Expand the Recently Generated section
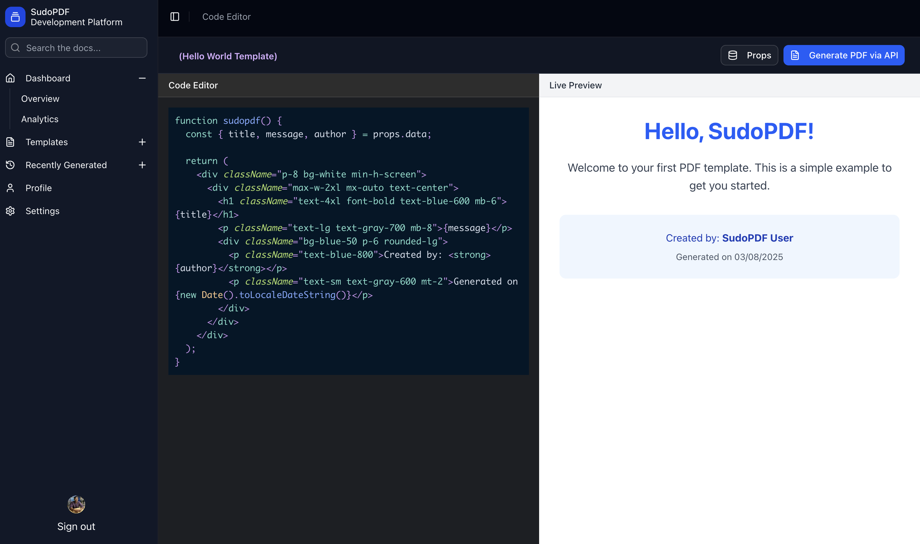Screen dimensions: 920x544 coord(142,165)
